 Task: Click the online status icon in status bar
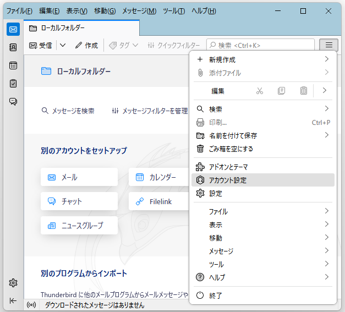(x=31, y=305)
